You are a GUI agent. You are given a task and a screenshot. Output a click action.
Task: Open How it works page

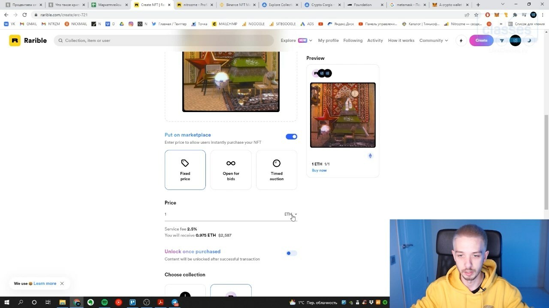pos(401,41)
